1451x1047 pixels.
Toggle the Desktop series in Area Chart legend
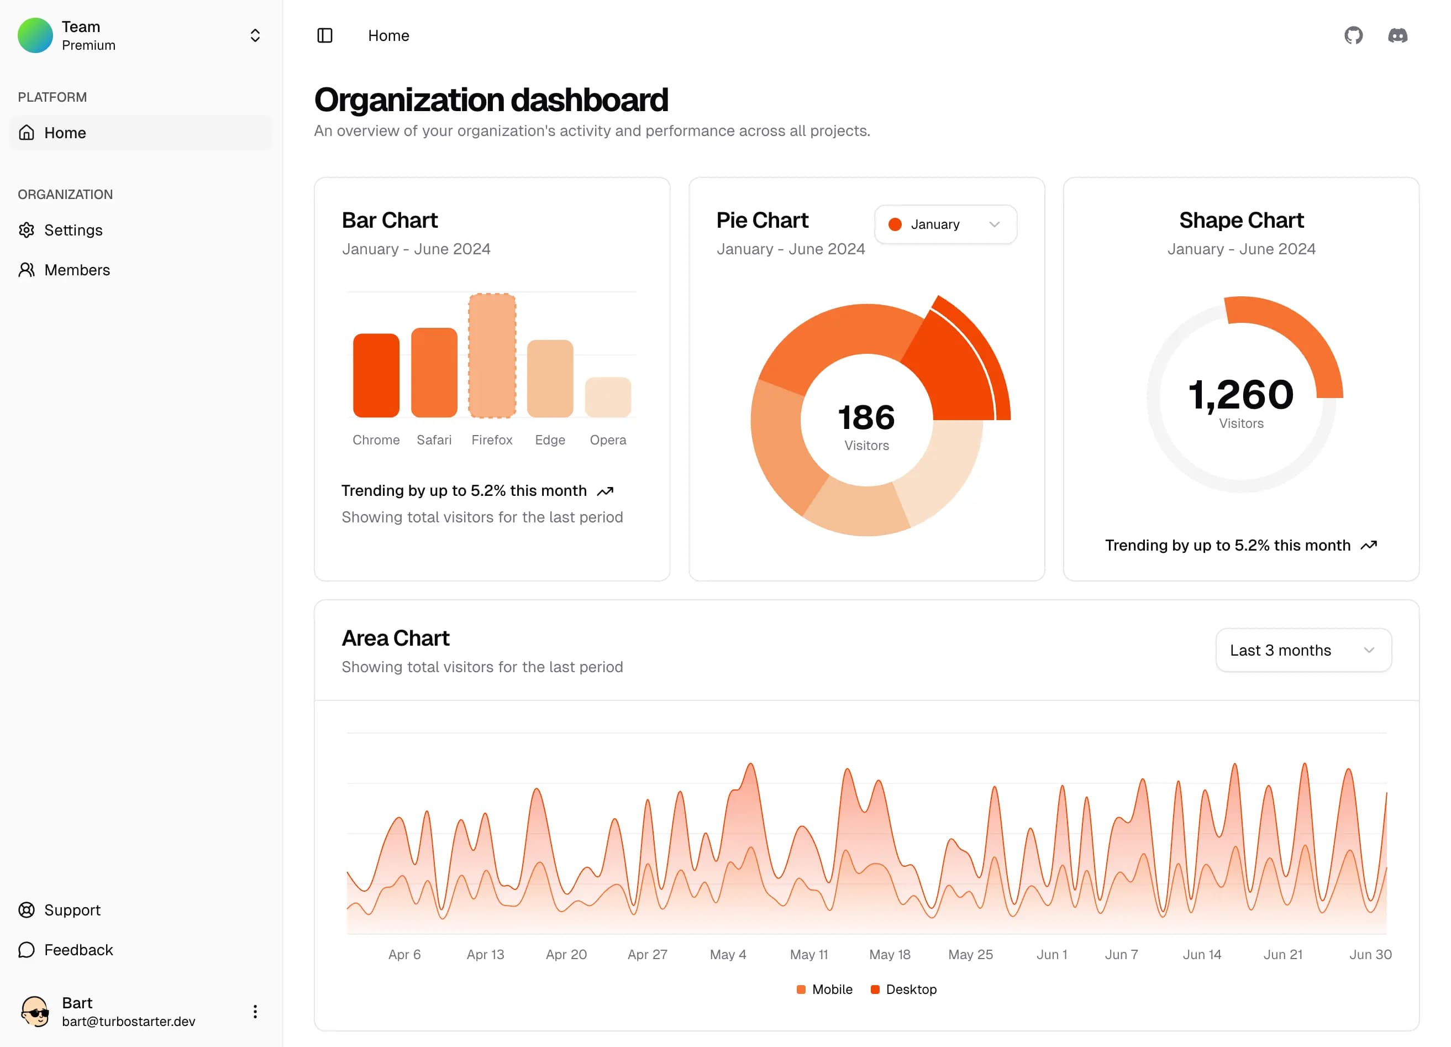[903, 989]
